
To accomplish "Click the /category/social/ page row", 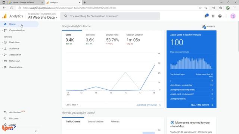I will pos(192,99).
